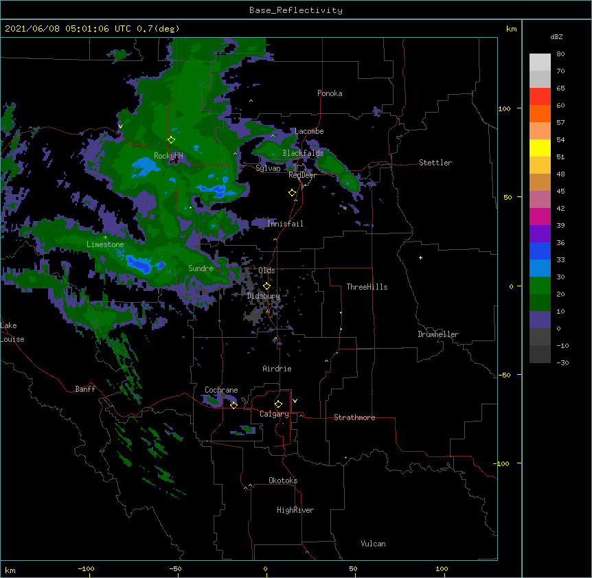Screen dimensions: 592x578
Task: Click the yellow diamond marker below Olds
Action: (x=266, y=286)
